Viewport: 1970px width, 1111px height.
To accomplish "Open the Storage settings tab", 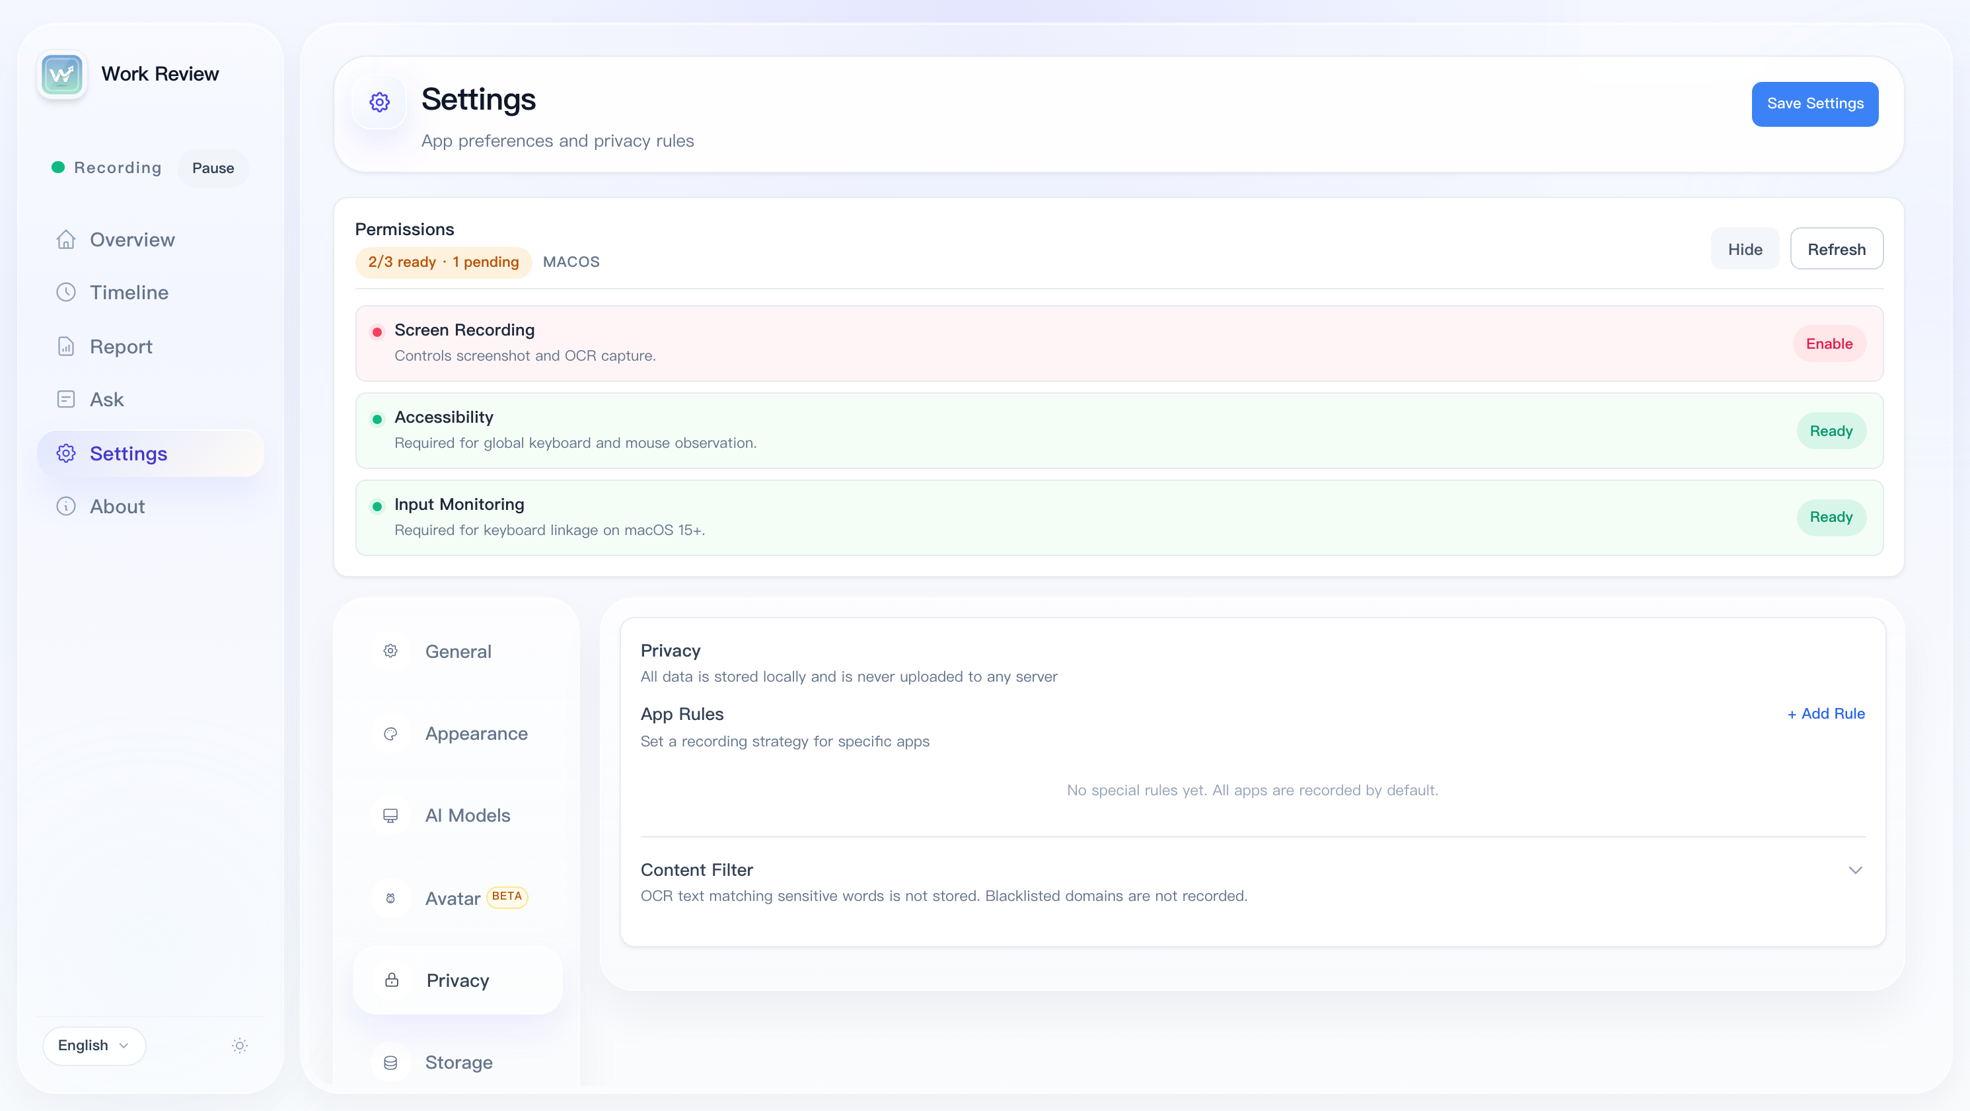I will point(457,1062).
